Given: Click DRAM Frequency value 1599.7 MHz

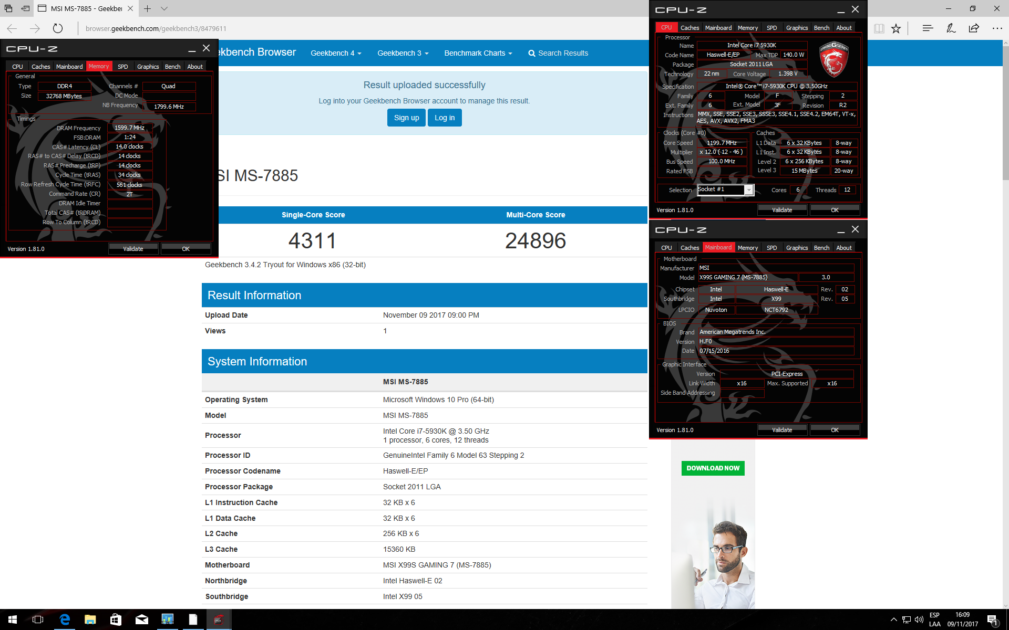Looking at the screenshot, I should click(x=129, y=128).
